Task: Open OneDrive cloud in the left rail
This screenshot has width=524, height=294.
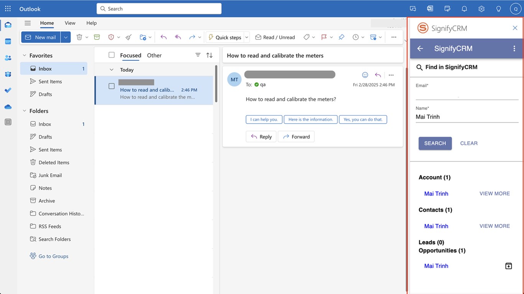Action: pyautogui.click(x=8, y=107)
